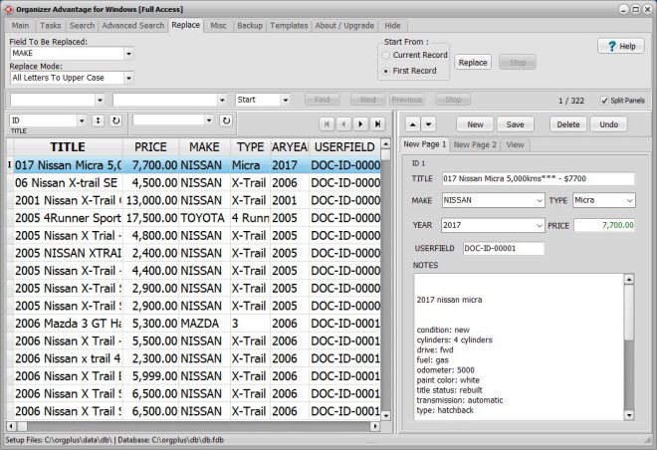Click the PRICE field showing 7,700.00
The image size is (657, 450).
(604, 225)
